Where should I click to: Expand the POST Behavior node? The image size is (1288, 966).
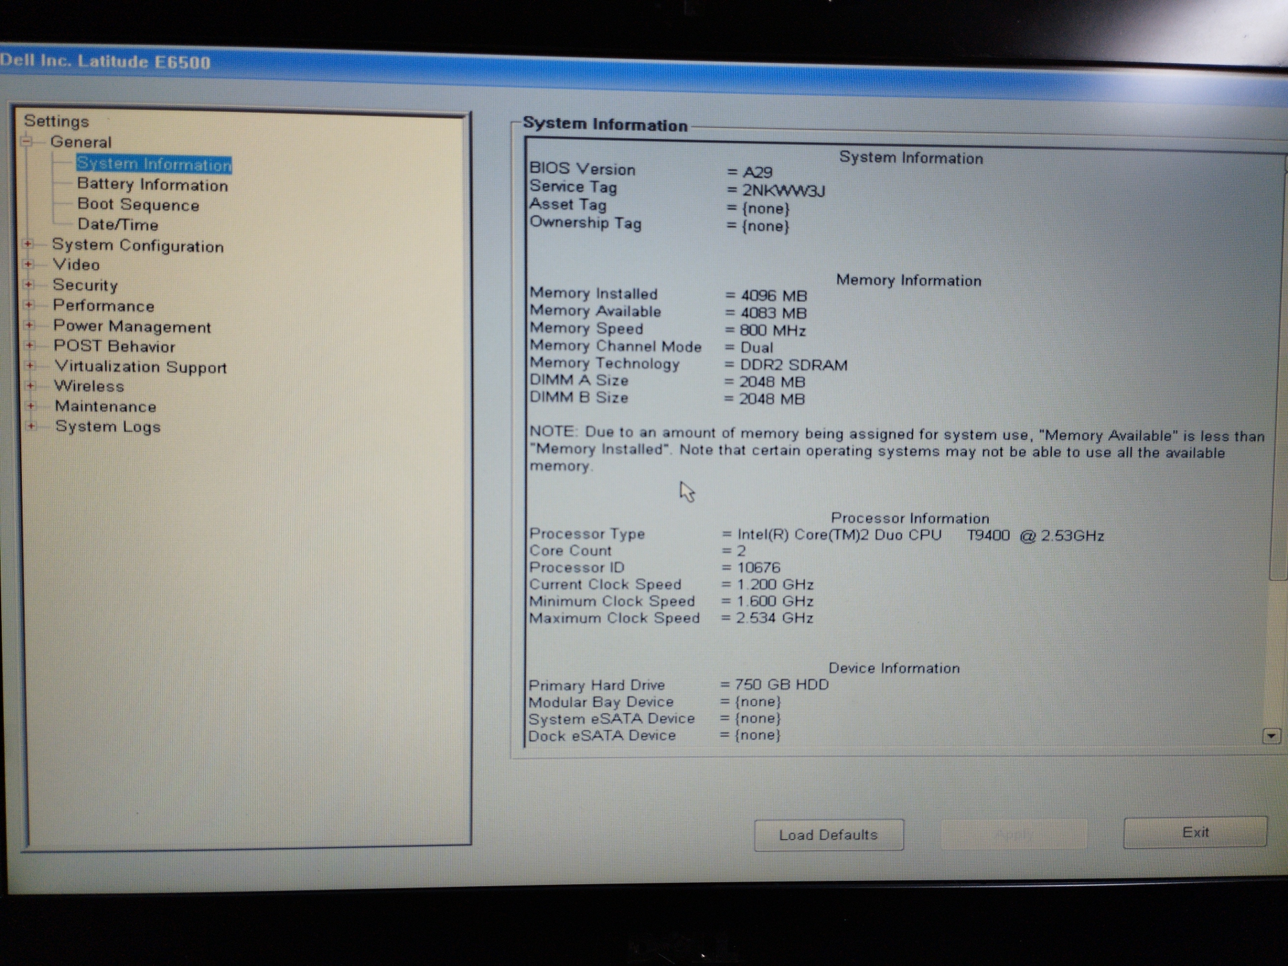point(30,345)
